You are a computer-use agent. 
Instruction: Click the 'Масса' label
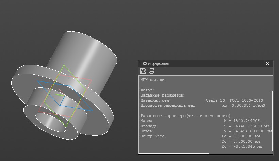[x=146, y=121]
